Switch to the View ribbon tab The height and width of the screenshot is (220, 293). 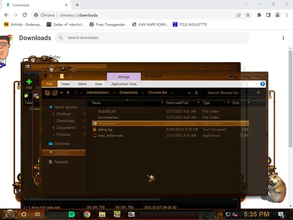pyautogui.click(x=98, y=84)
